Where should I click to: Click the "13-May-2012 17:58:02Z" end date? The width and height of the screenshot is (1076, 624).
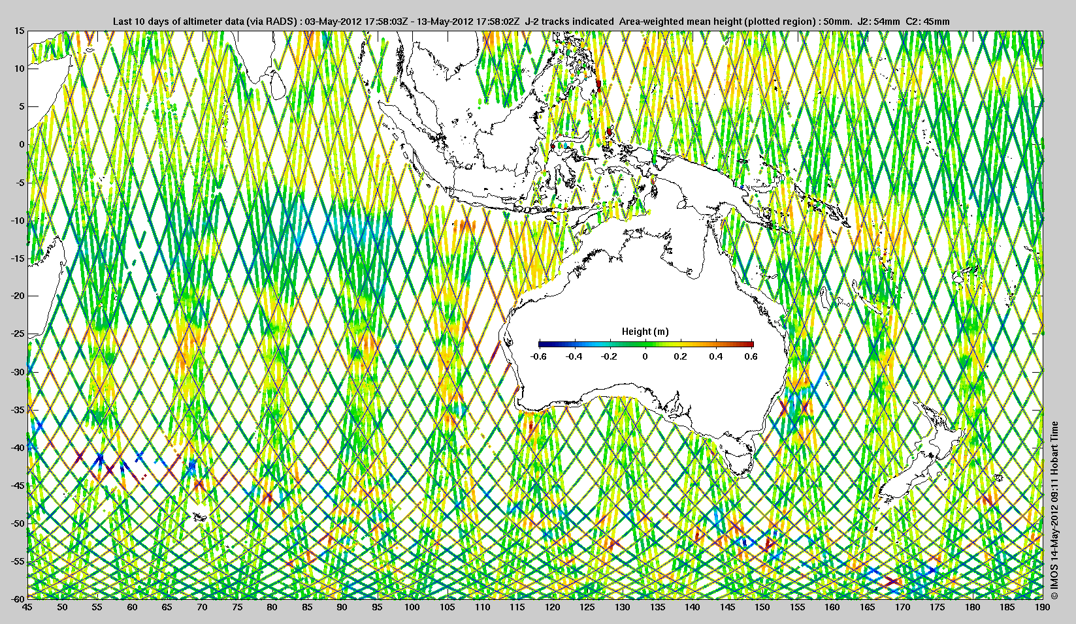[x=468, y=22]
